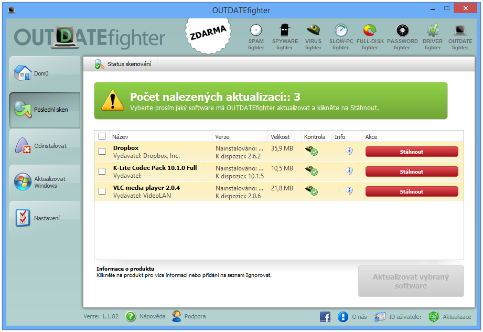Go to Domů home section
Screen dimensions: 483x332
(x=45, y=73)
